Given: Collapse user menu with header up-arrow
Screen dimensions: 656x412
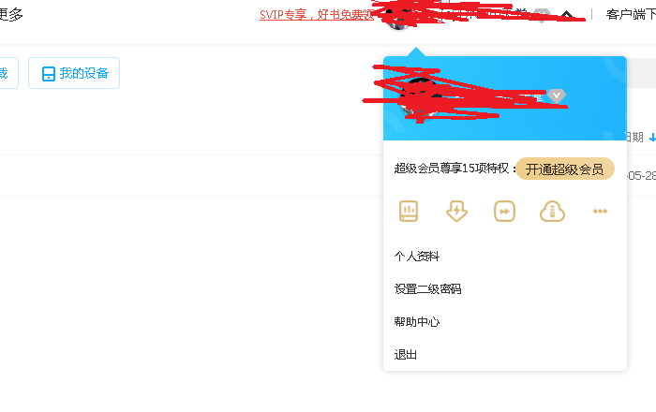Looking at the screenshot, I should [x=566, y=16].
